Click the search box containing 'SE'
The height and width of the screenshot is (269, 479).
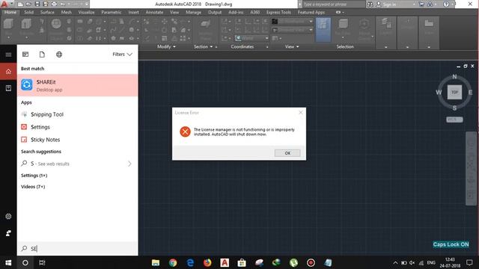pyautogui.click(x=78, y=249)
